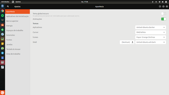Viewport: 169px width, 95px height.
Task: Click the Ajustes app icon in top bar
Action: (x=13, y=2)
